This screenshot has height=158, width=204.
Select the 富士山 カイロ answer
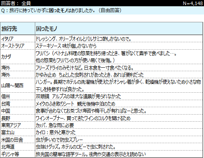click(x=56, y=132)
